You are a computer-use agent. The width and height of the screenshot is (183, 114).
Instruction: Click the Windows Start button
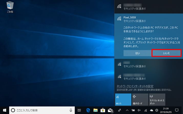4,110
